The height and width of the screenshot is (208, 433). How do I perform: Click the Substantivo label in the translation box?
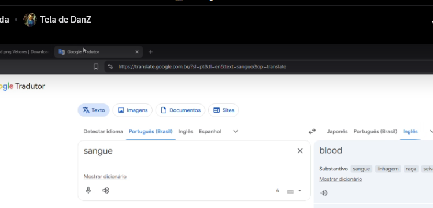point(334,169)
